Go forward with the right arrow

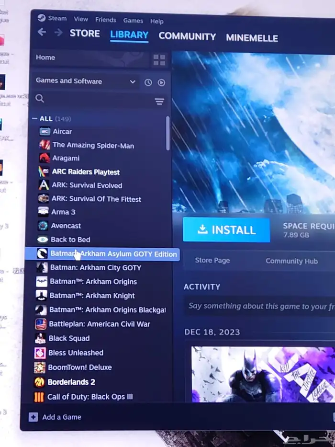(x=58, y=33)
